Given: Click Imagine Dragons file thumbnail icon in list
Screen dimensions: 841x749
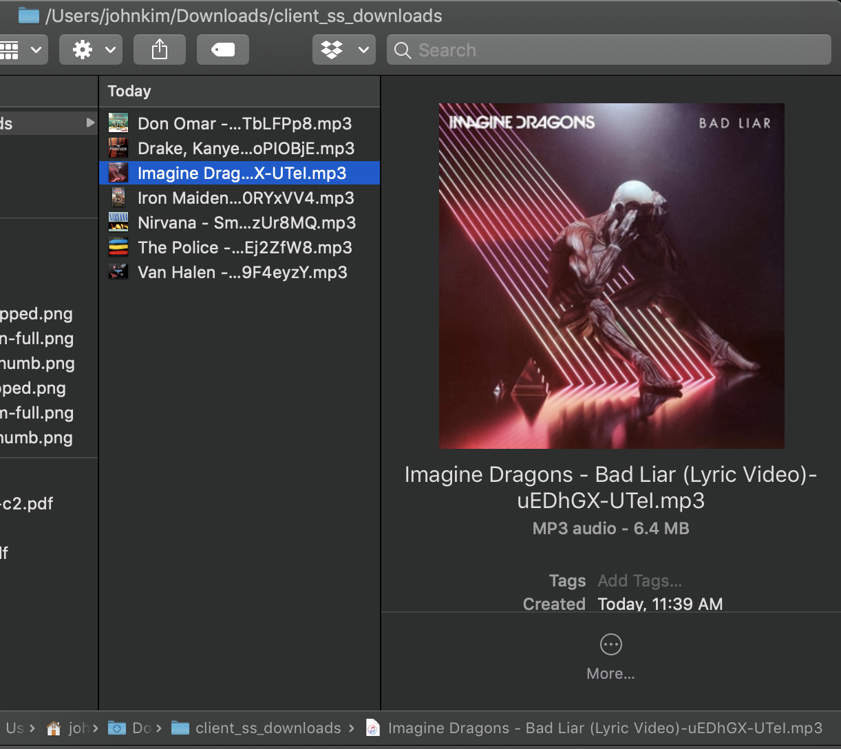Looking at the screenshot, I should 118,173.
